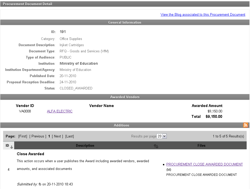The width and height of the screenshot is (250, 189).
Task: Jump to the Last results page
Action: (69, 136)
